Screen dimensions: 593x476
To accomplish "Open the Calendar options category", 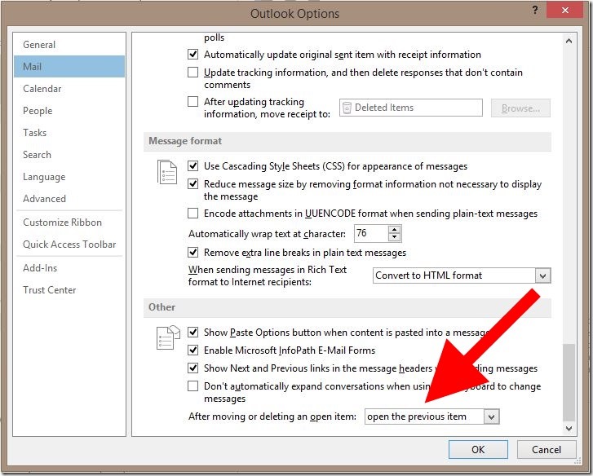I will tap(69, 88).
